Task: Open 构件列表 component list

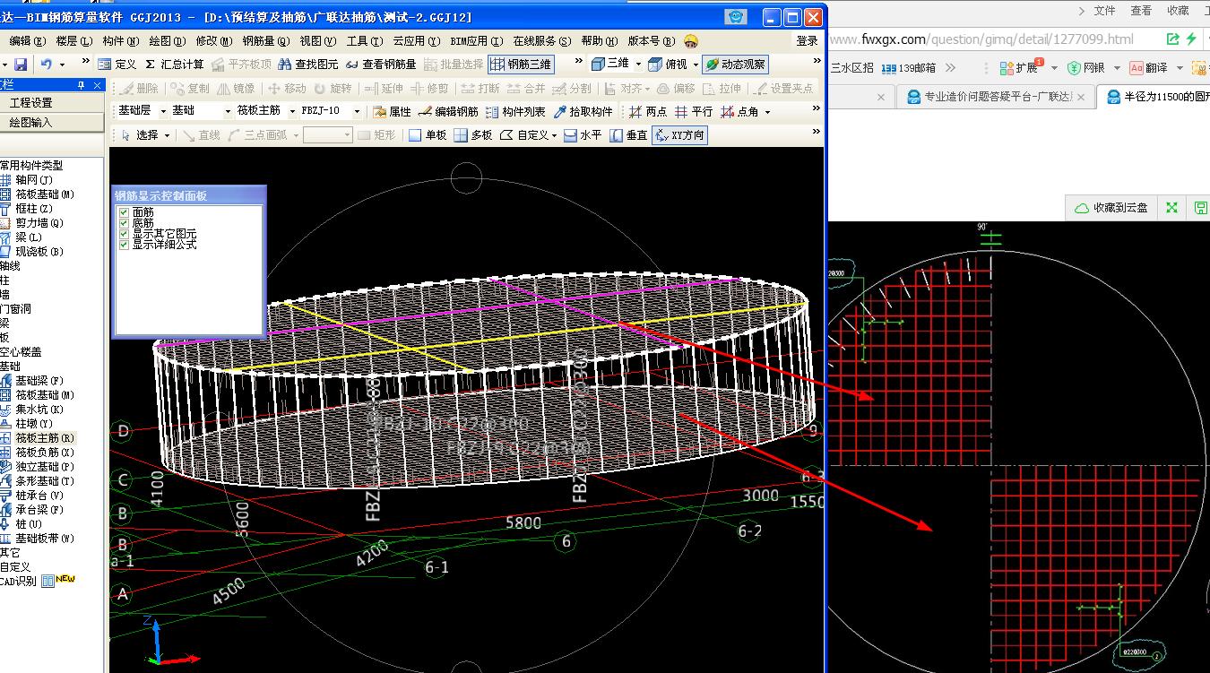Action: point(515,111)
